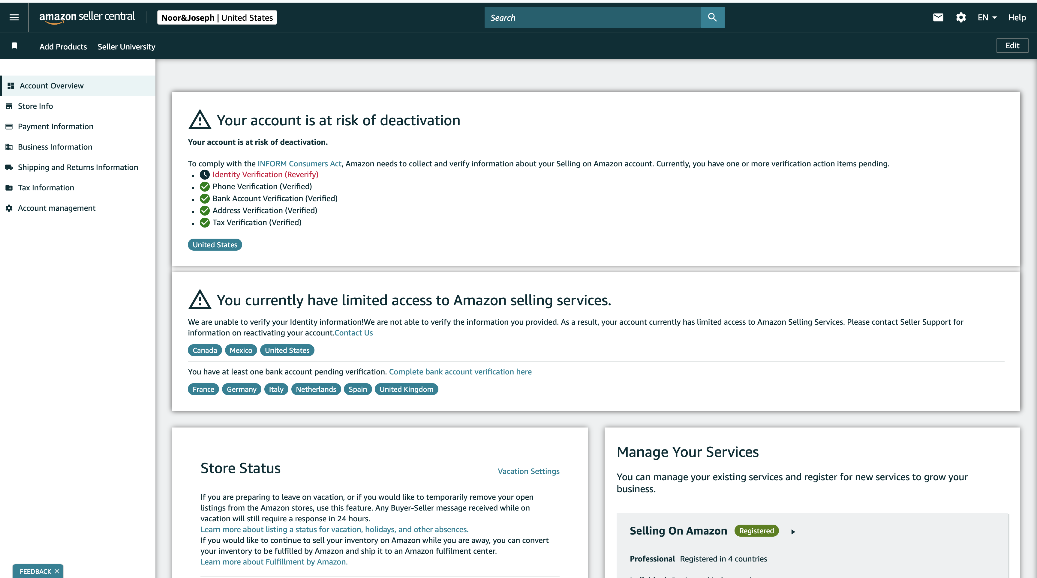The height and width of the screenshot is (578, 1037).
Task: Open Seller University link
Action: tap(126, 47)
